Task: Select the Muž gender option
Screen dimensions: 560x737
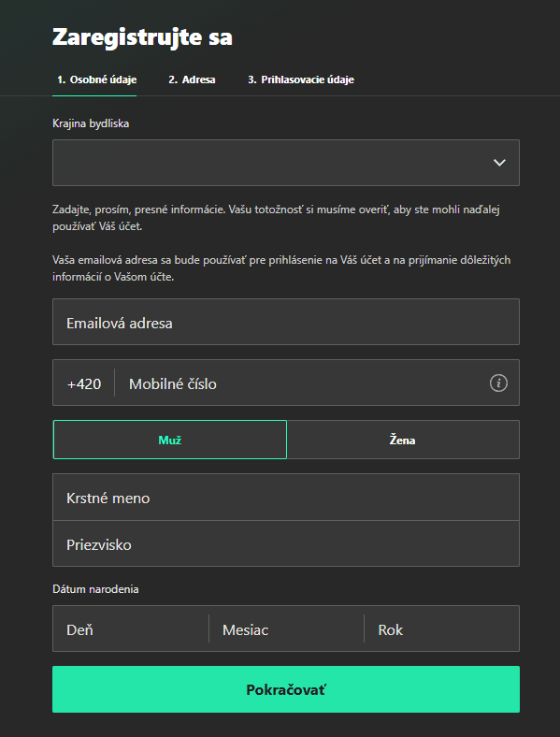Action: (169, 440)
